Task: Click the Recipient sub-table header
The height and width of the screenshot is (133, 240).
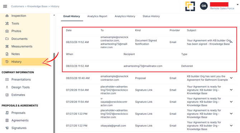Action: pos(129,54)
